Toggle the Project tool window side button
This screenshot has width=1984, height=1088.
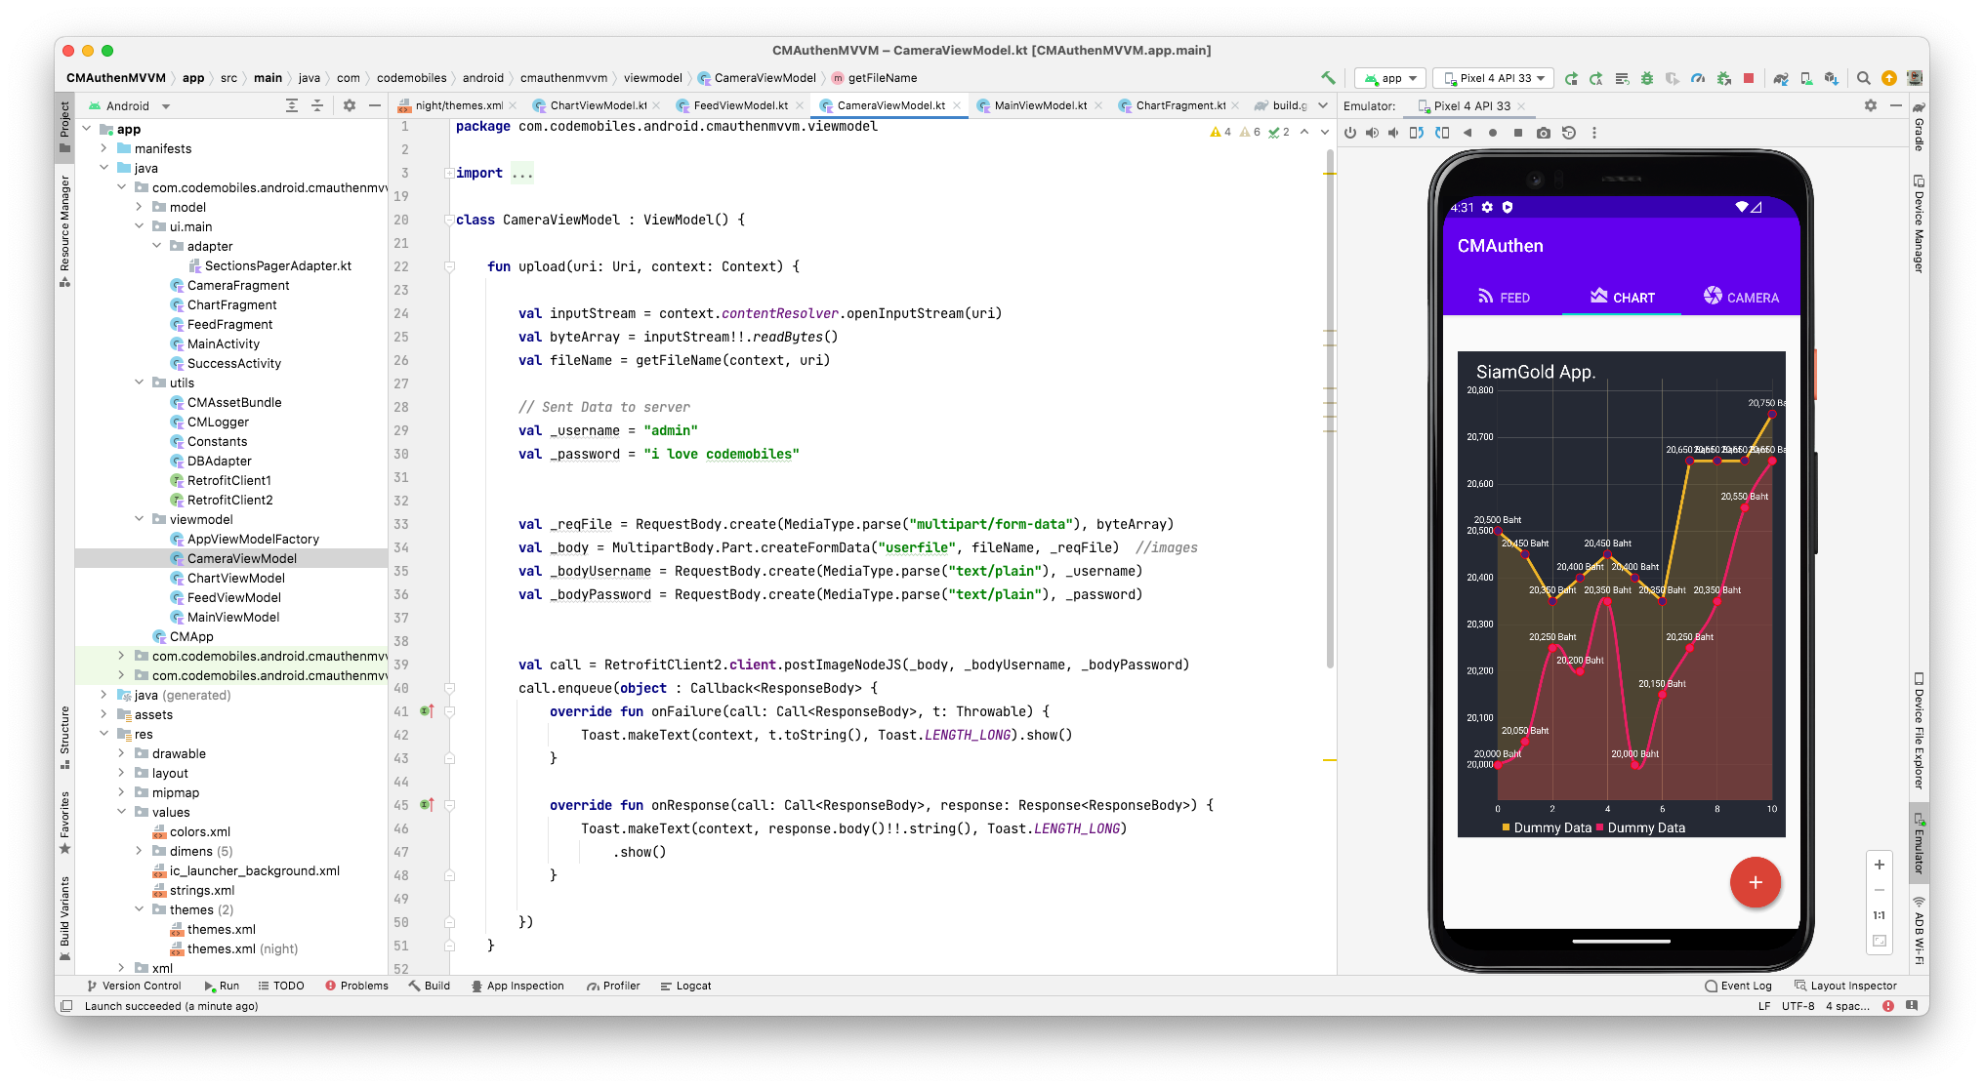pyautogui.click(x=64, y=127)
